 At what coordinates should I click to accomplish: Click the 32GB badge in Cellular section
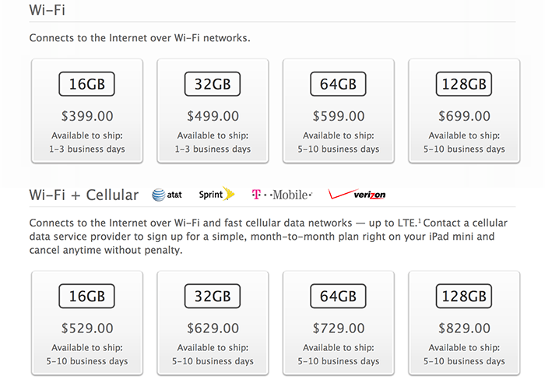click(x=213, y=296)
